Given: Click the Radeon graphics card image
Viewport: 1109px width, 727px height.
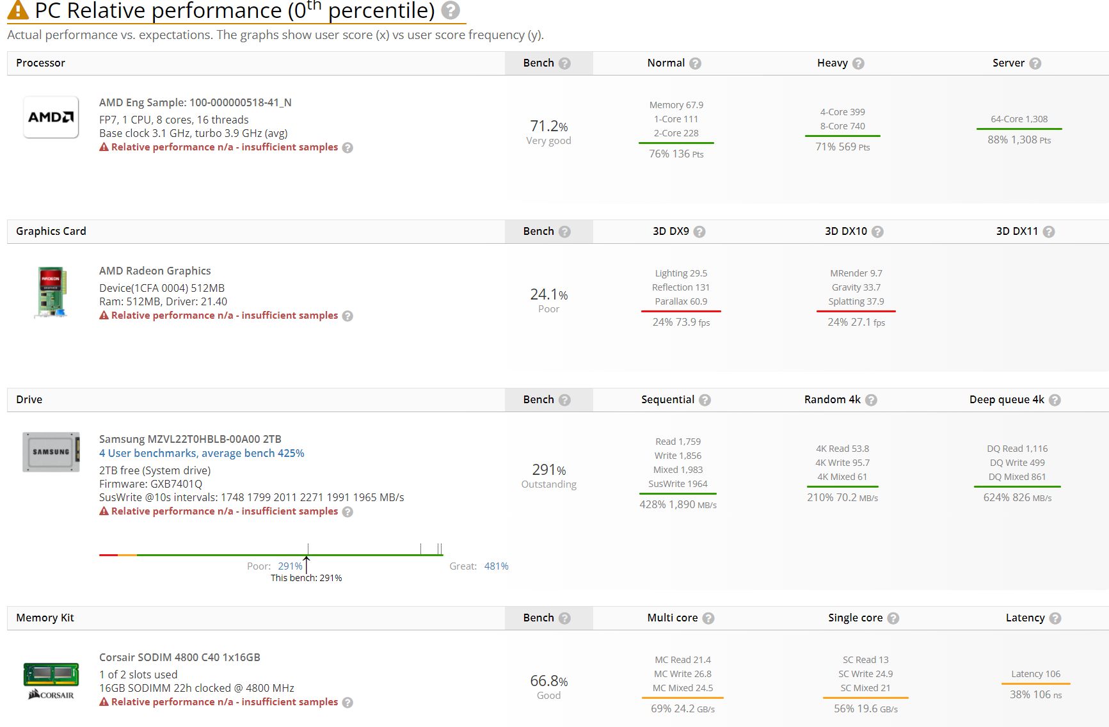Looking at the screenshot, I should [51, 292].
